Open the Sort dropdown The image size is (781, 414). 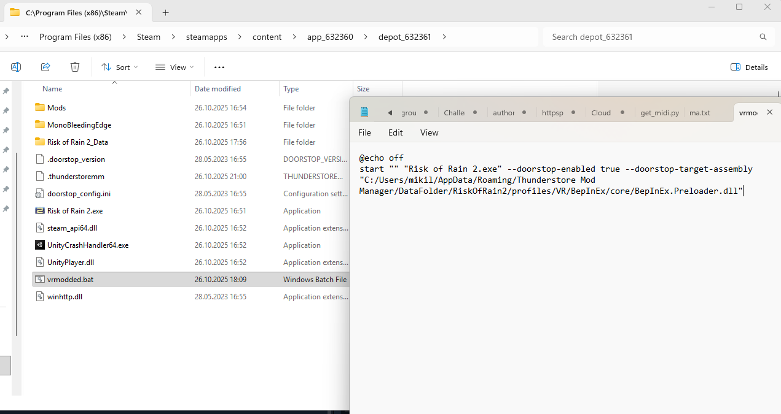pos(120,67)
